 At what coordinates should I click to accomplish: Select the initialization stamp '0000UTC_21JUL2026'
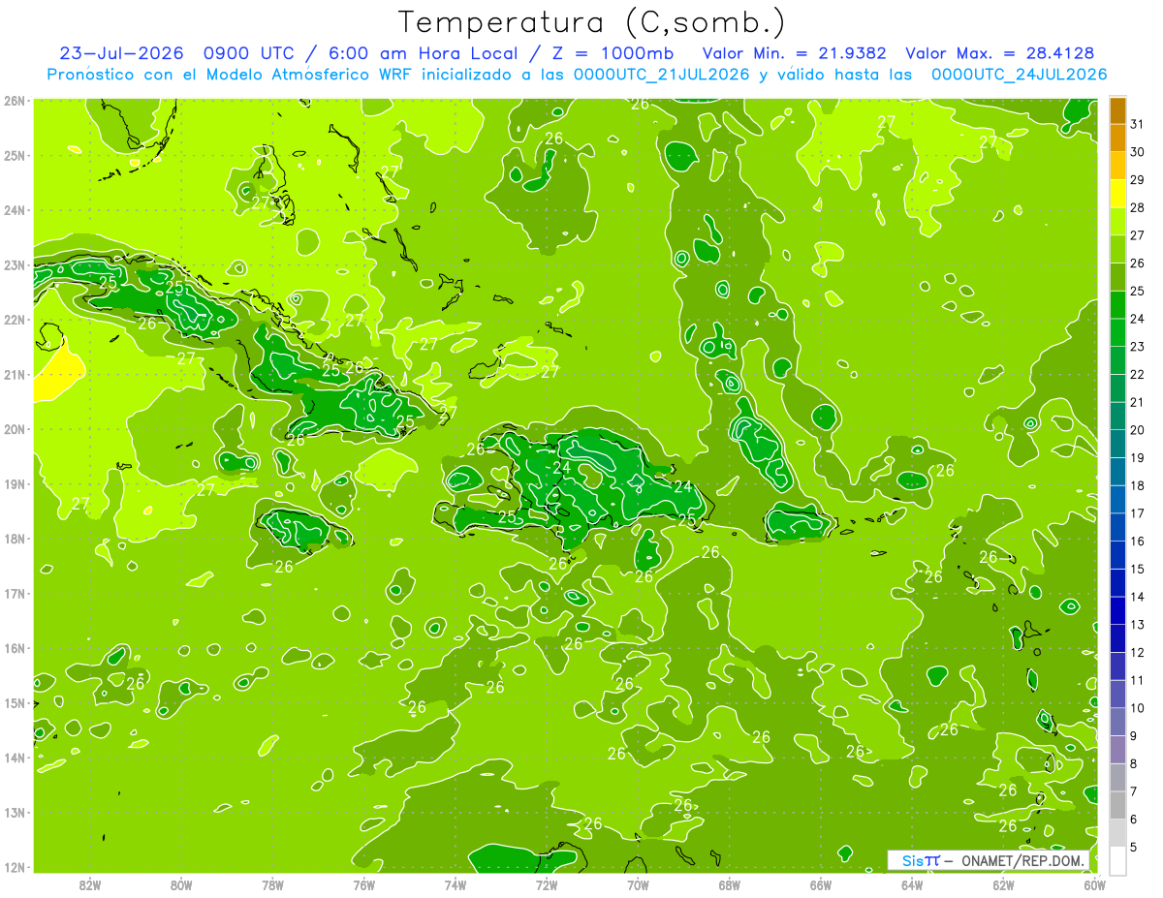tap(661, 75)
